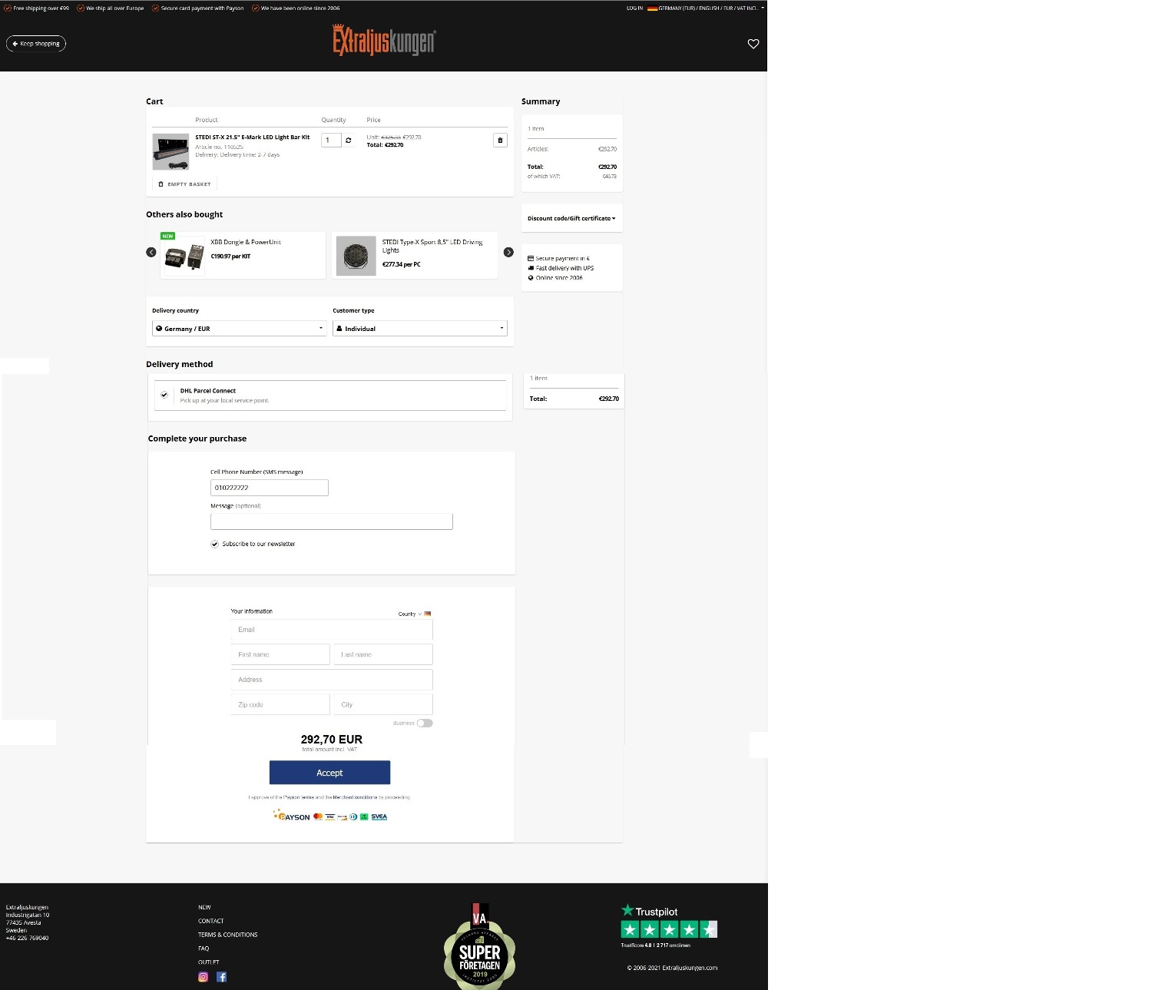This screenshot has width=1152, height=990.
Task: Open the FAQ footer link
Action: tap(204, 949)
